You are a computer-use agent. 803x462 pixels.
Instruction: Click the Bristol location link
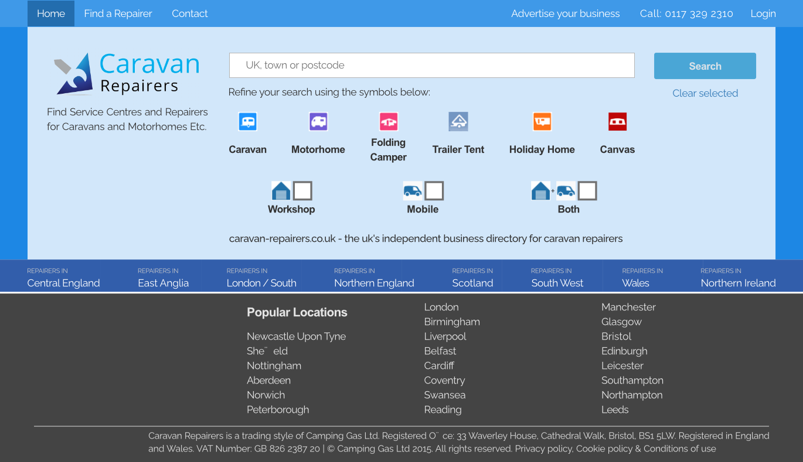(x=616, y=336)
